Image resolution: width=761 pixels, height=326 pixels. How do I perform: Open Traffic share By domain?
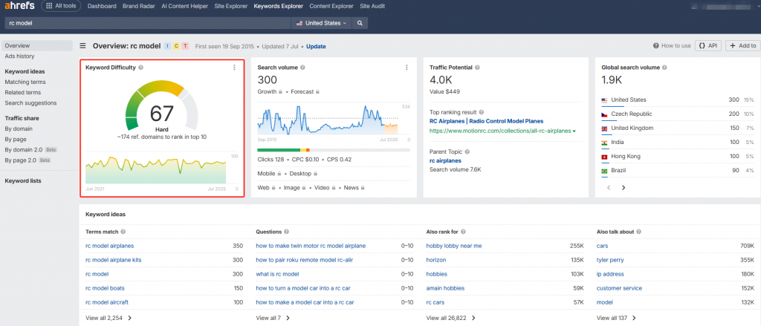19,128
